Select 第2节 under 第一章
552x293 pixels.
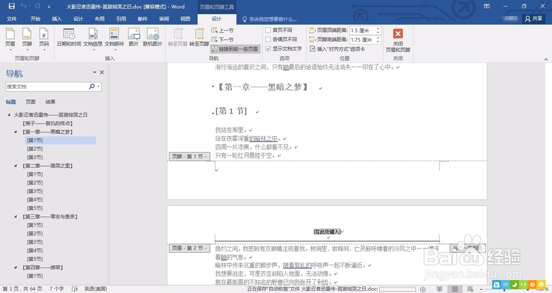[35, 149]
